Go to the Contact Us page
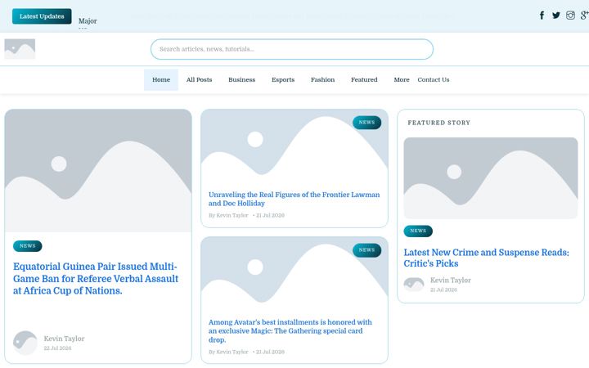 point(434,80)
